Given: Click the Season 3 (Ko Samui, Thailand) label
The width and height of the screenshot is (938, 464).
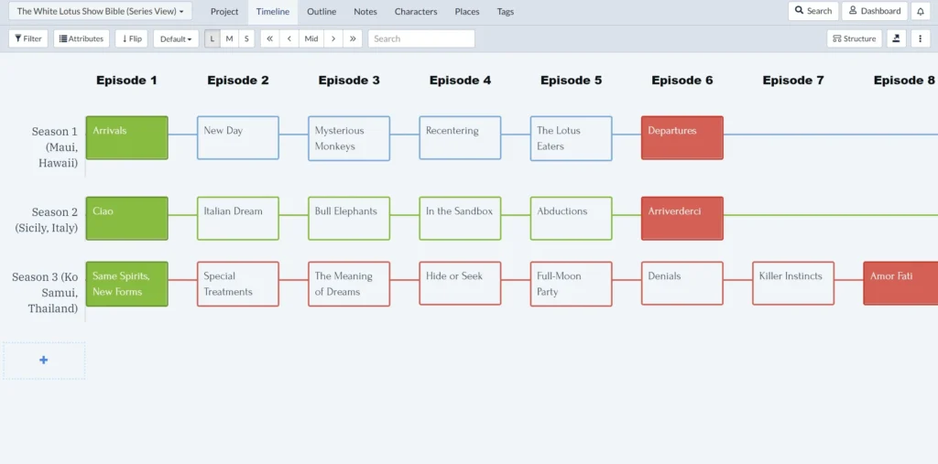Looking at the screenshot, I should point(46,293).
